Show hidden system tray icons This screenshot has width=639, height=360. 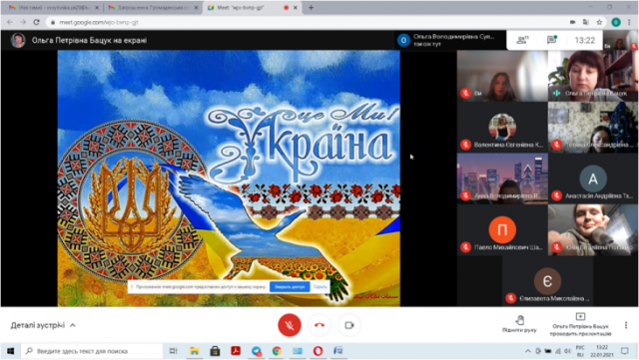(528, 351)
